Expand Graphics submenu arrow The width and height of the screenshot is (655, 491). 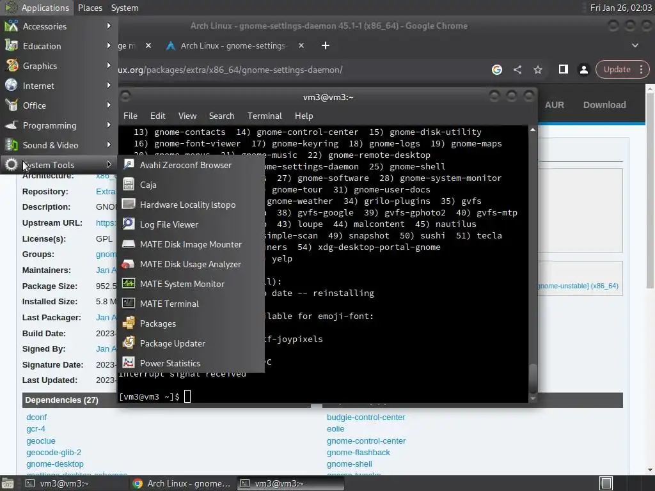click(x=109, y=65)
